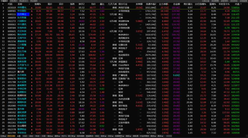Image resolution: width=248 pixels, height=138 pixels.
Task: Click the R marker beside 中信证券
Action: pos(32,89)
